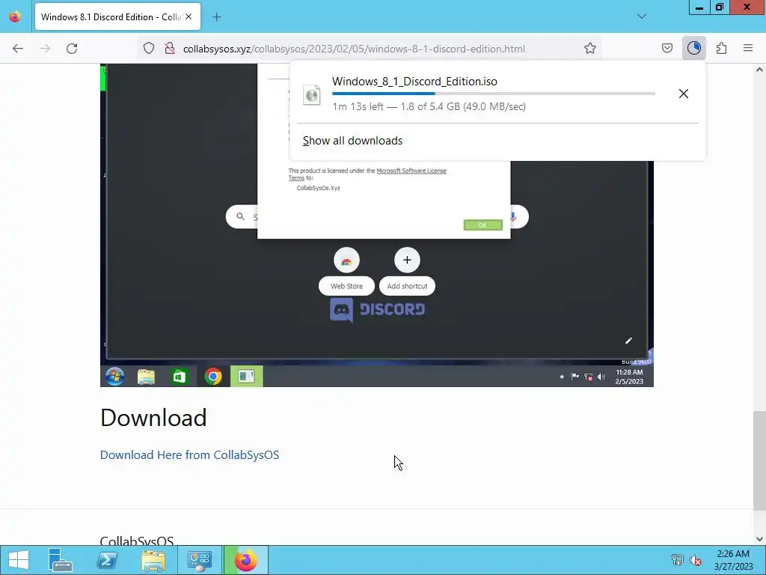List all tabs dropdown arrow
This screenshot has height=575, width=766.
pos(641,16)
